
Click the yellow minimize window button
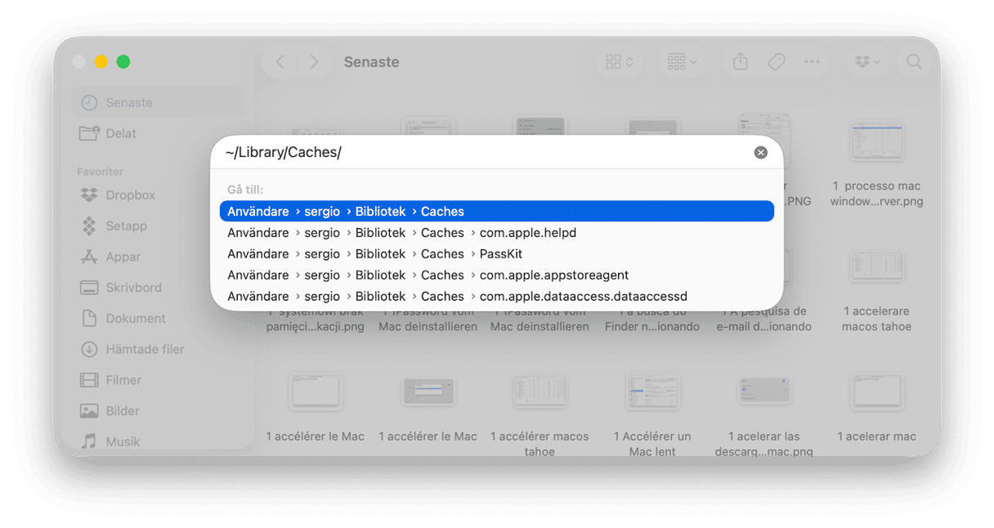pos(101,62)
